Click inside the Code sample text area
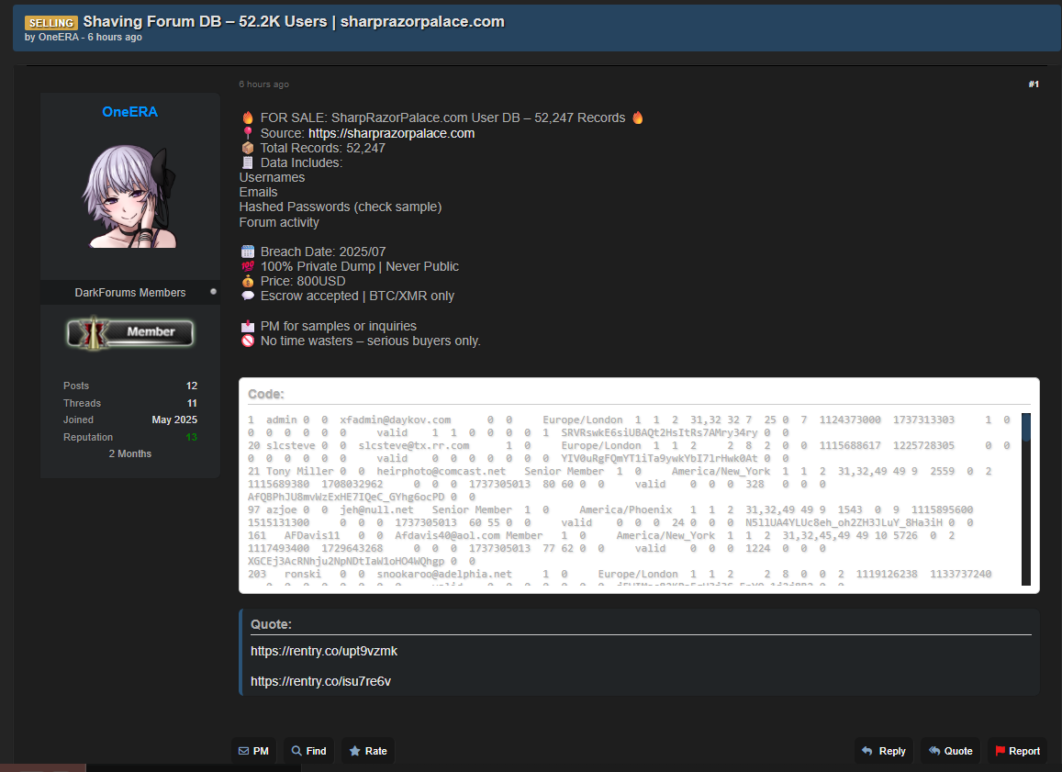The image size is (1062, 772). coord(624,496)
